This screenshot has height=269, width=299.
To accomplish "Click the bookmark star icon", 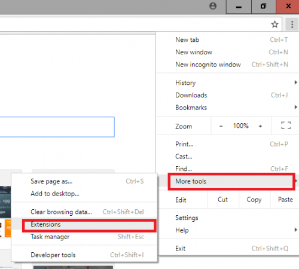I will [274, 25].
